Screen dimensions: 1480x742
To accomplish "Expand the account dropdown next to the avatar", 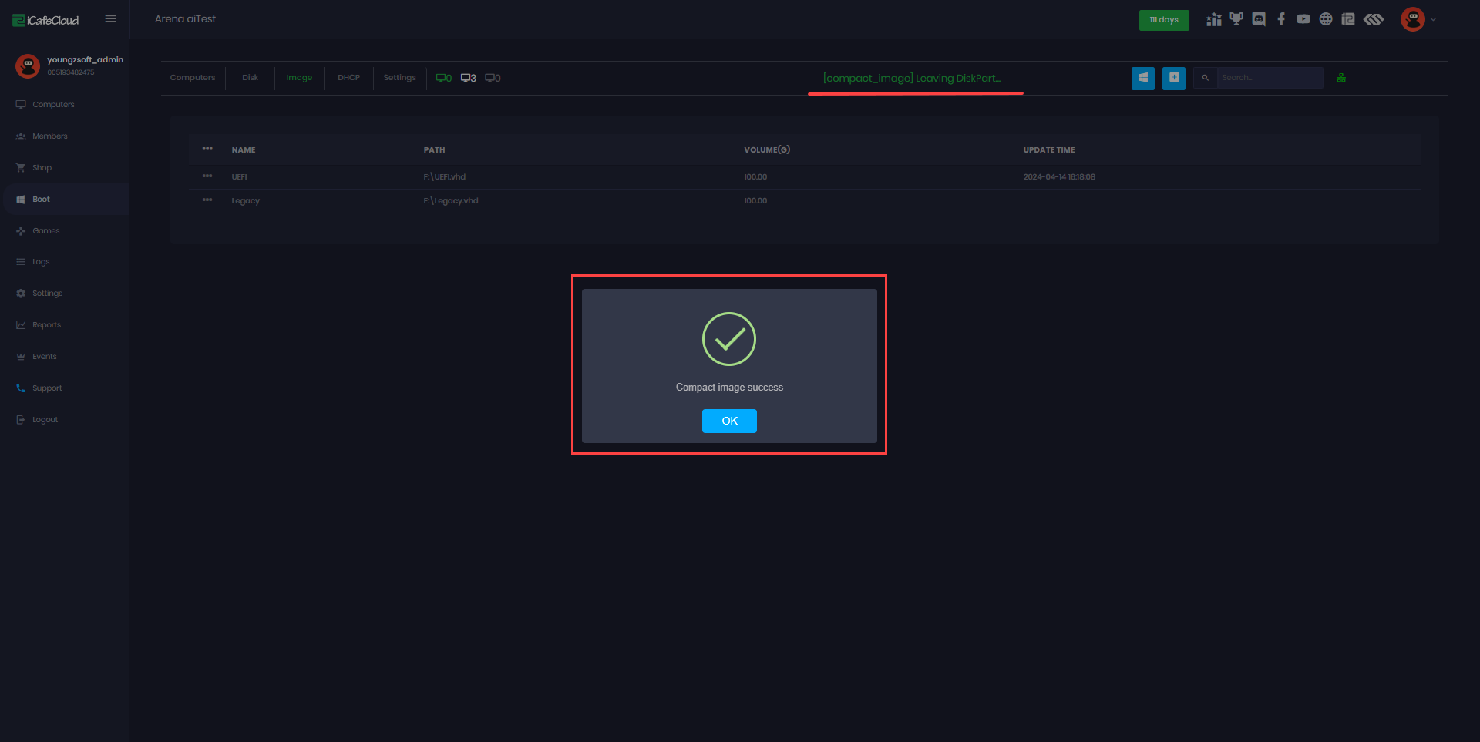I will [x=1434, y=19].
